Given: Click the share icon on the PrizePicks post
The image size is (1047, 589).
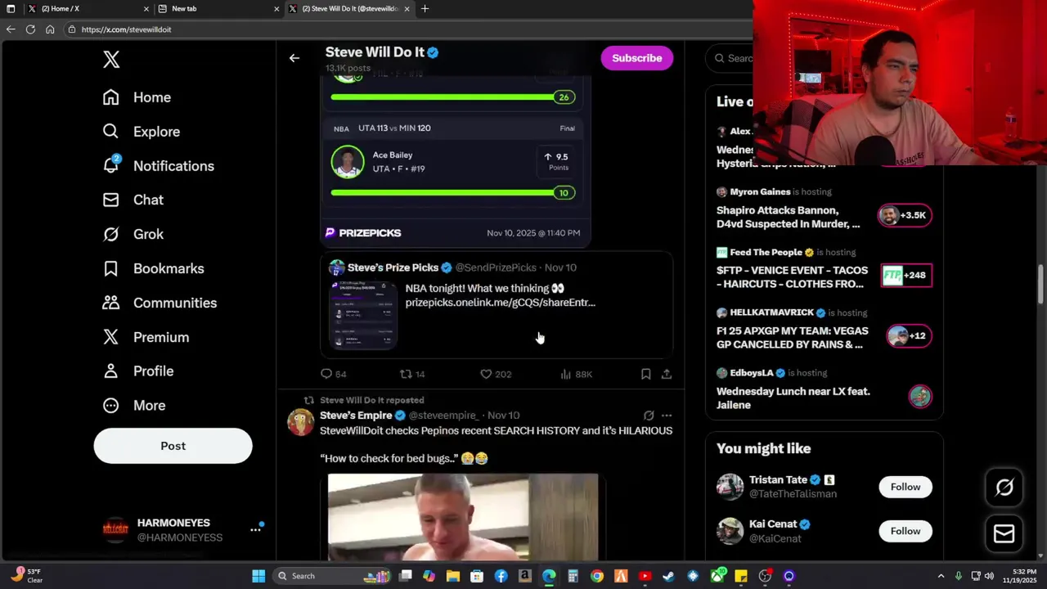Looking at the screenshot, I should [x=667, y=374].
